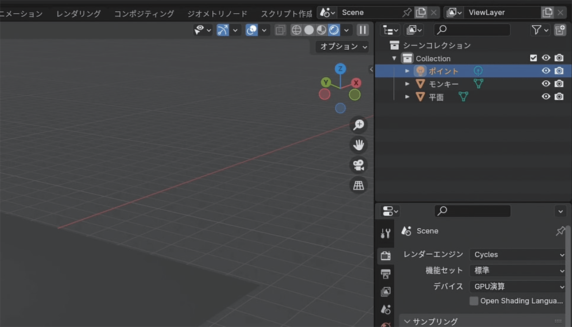
Task: Open the Scene properties tab icon
Action: pyautogui.click(x=386, y=309)
